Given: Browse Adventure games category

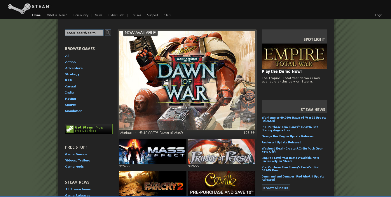Looking at the screenshot, I should pyautogui.click(x=74, y=68).
